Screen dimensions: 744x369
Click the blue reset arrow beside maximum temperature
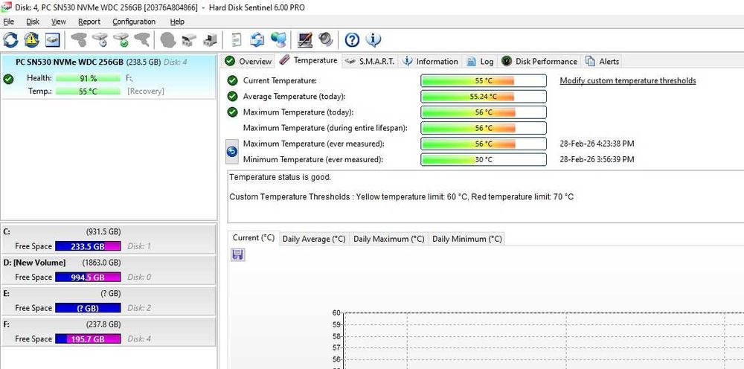232,152
